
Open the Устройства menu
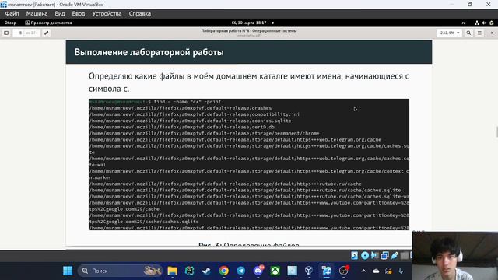coord(107,14)
